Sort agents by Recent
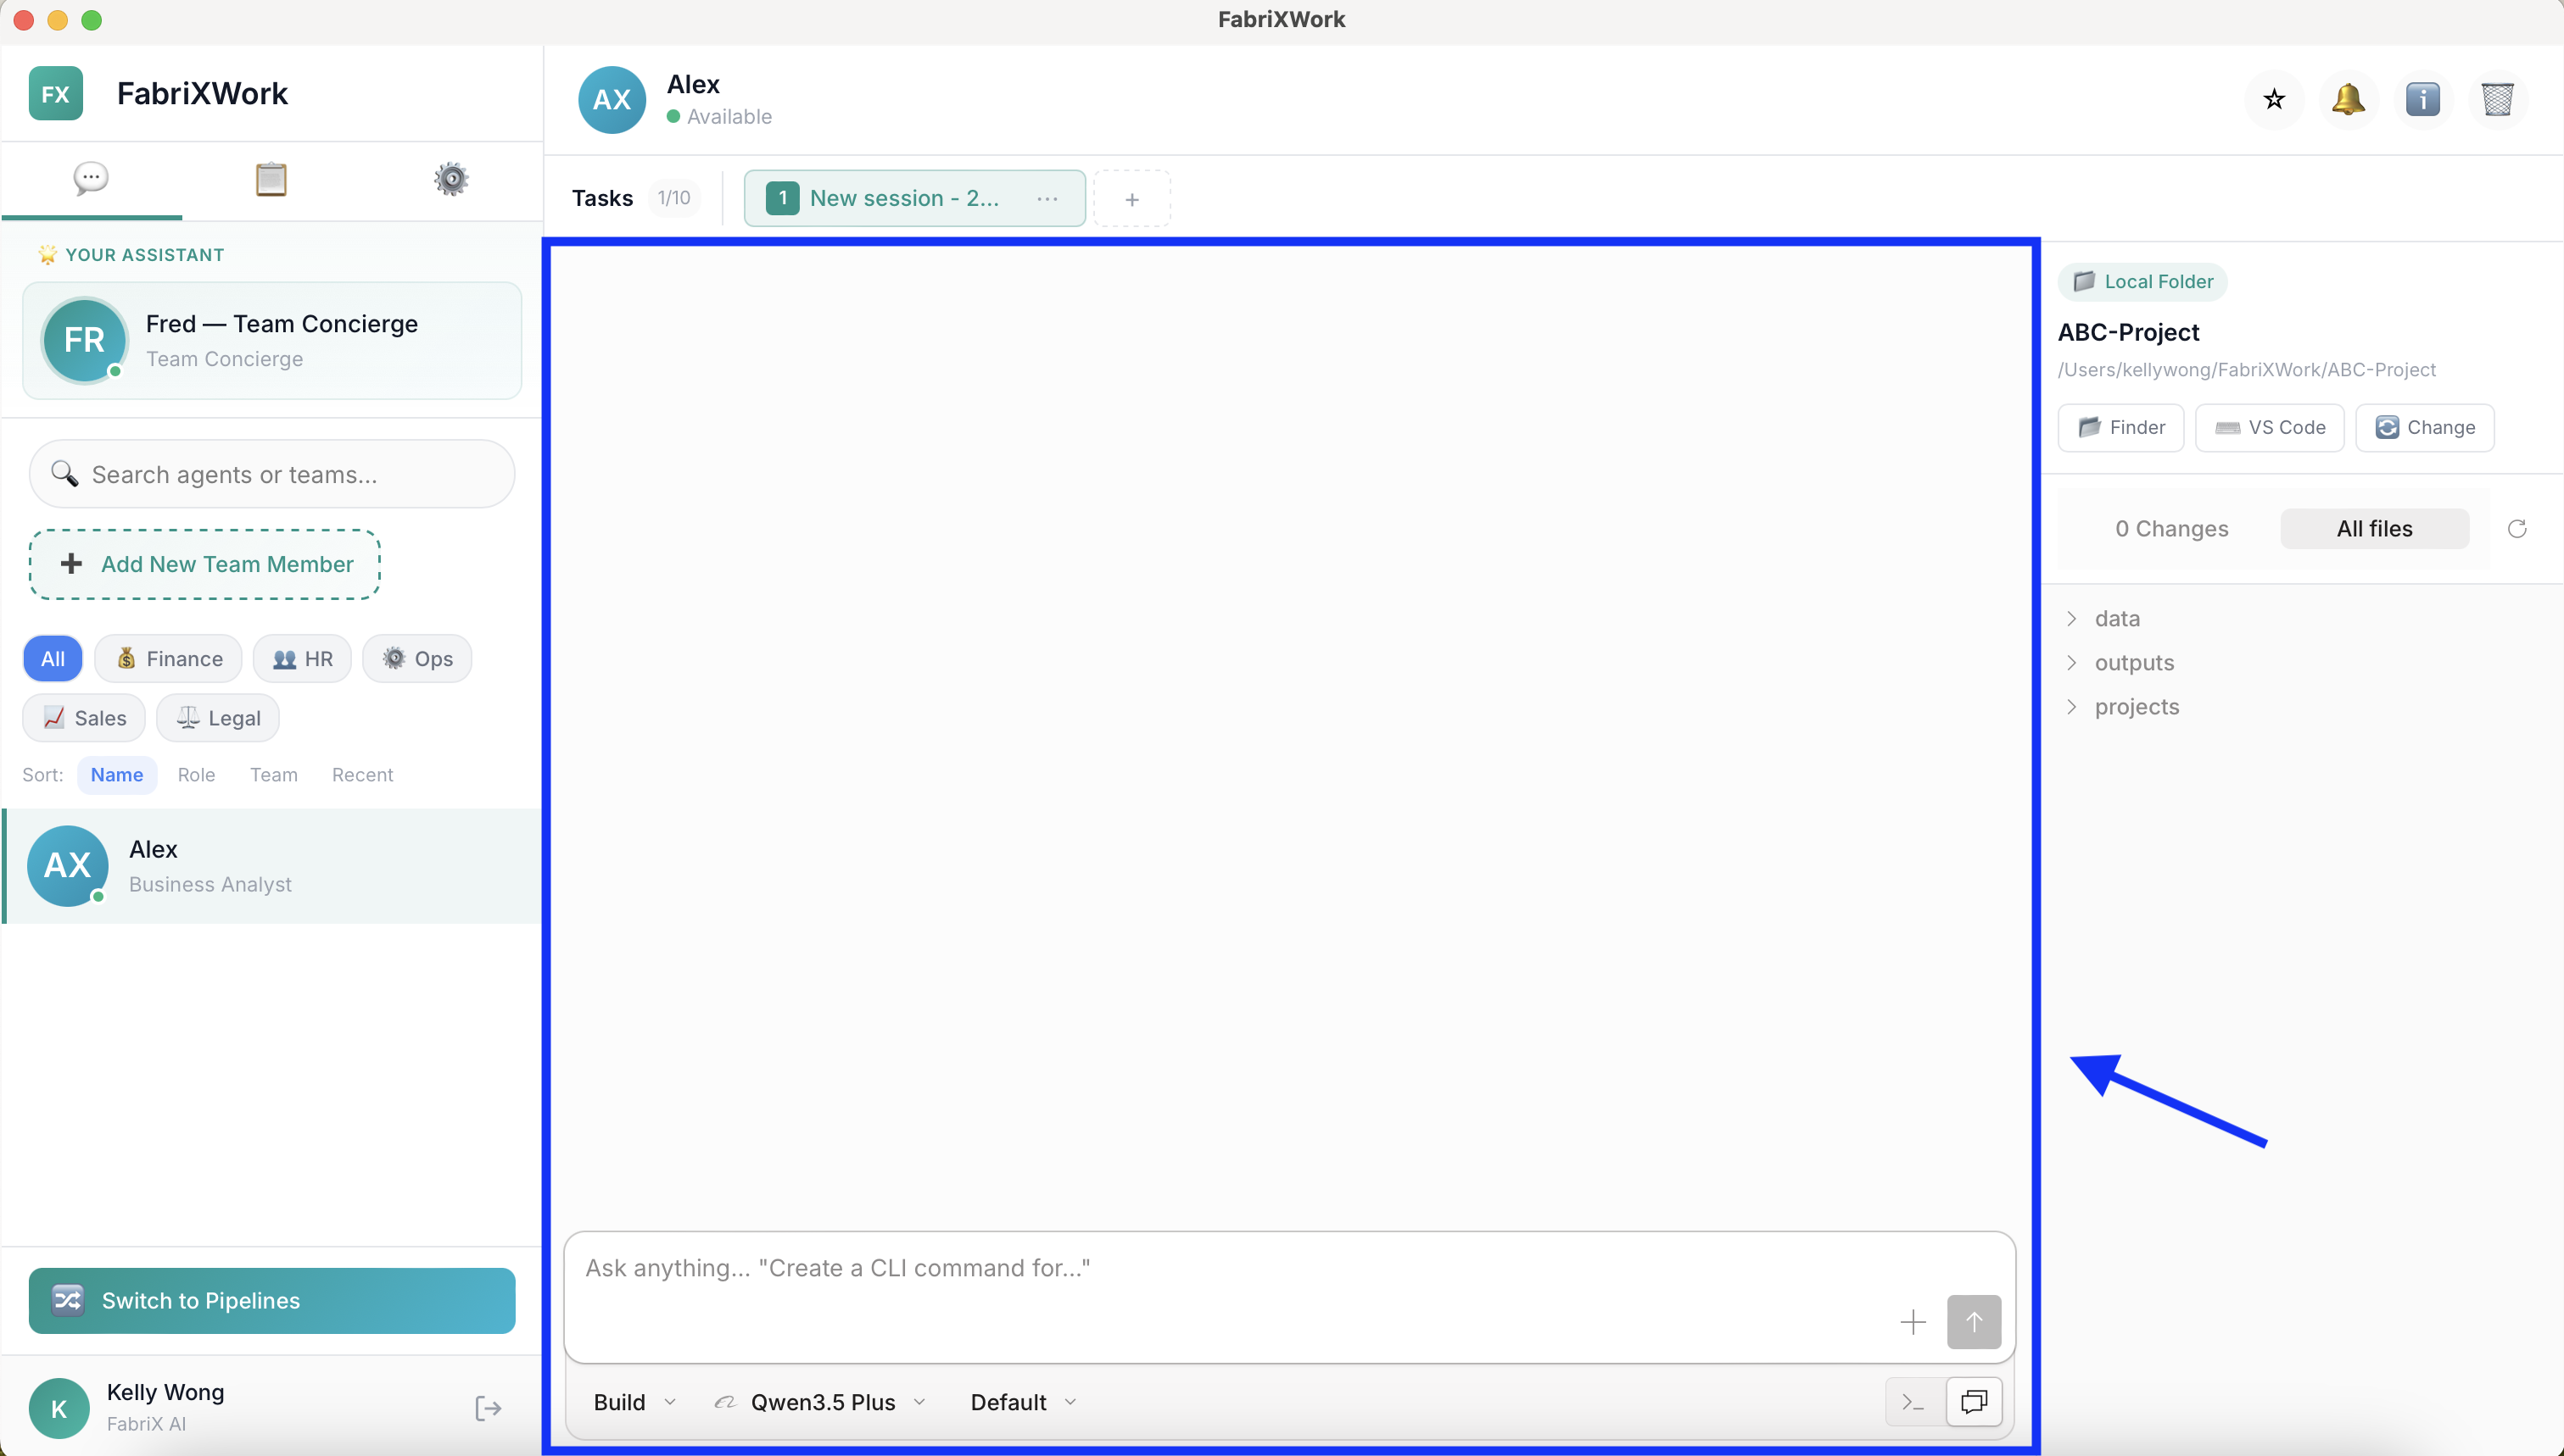 pos(362,775)
